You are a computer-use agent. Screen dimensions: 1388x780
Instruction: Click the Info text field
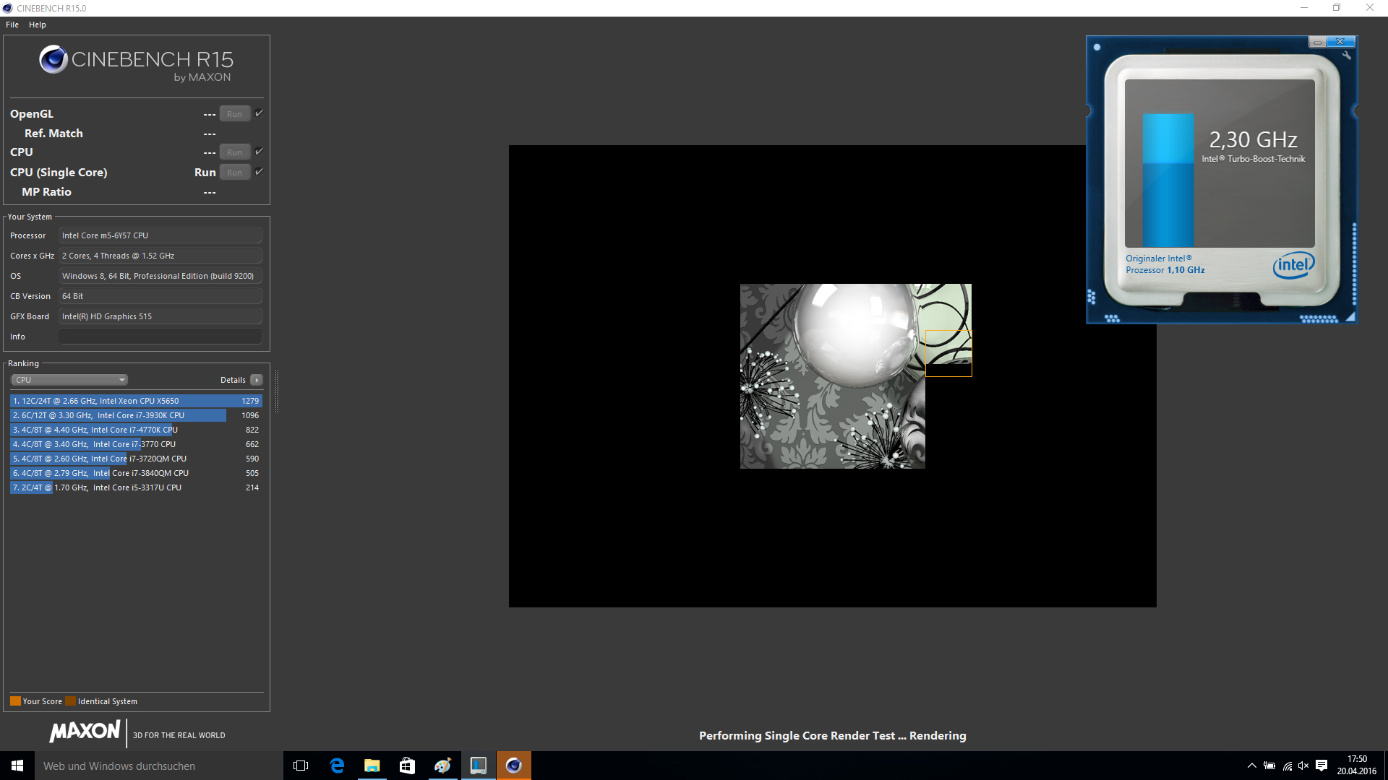click(160, 337)
